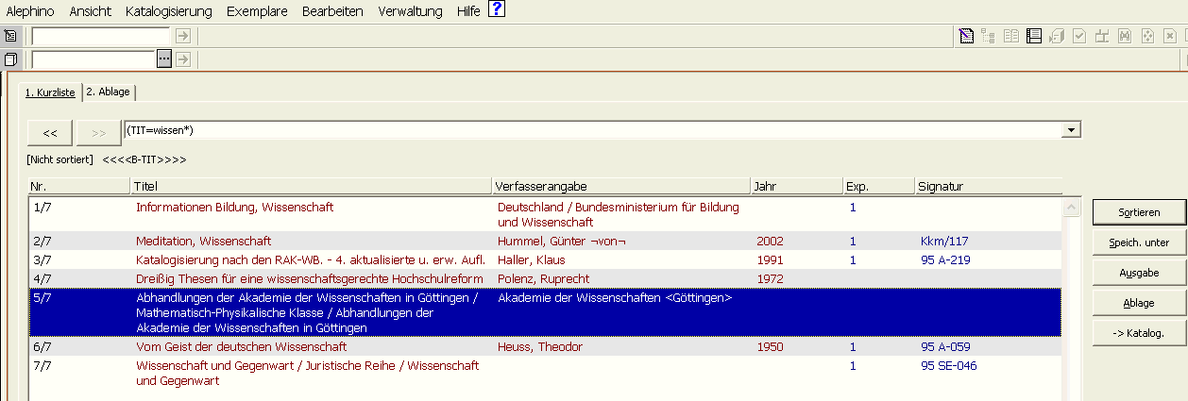Click the list view toolbar icon
Screen dimensions: 1188x401
pos(1034,36)
